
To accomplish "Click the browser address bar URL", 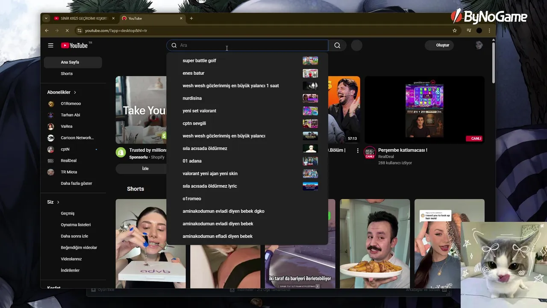I will click(x=116, y=30).
